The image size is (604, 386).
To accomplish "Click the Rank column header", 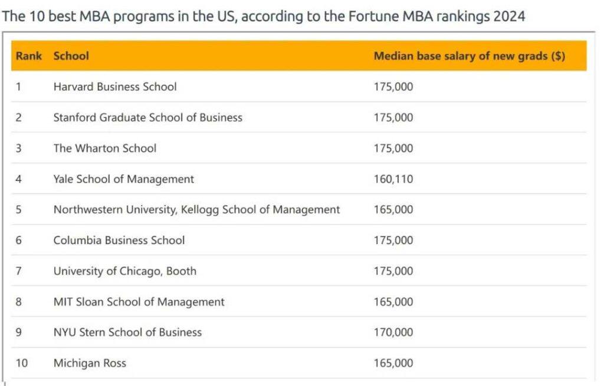I will pyautogui.click(x=28, y=56).
